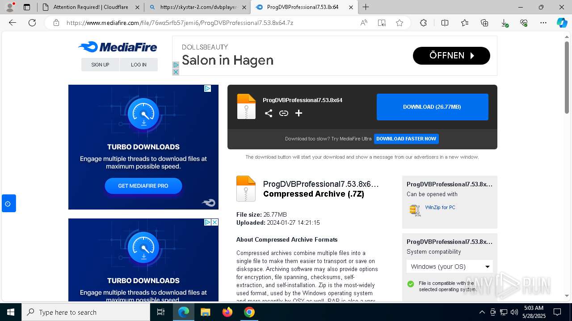Close the Cloudflare tab
572x321 pixels.
(x=137, y=7)
